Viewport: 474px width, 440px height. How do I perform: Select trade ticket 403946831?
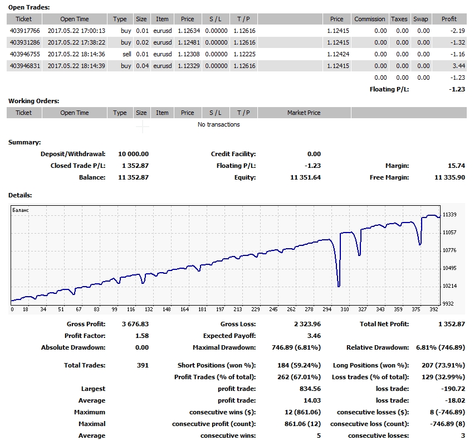(23, 66)
